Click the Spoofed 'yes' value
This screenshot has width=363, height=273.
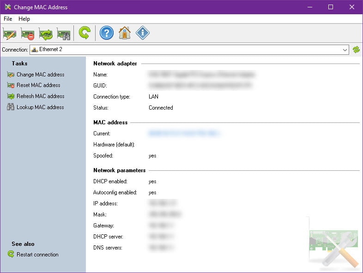[152, 156]
